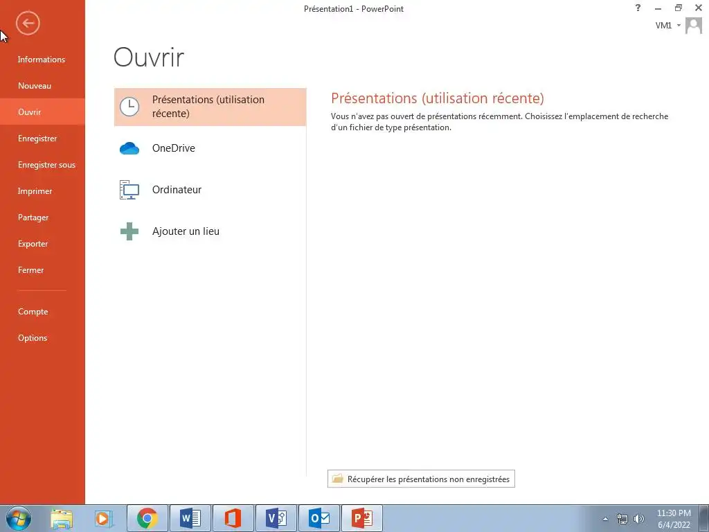Click Récupérer les présentations non enregistrées
This screenshot has width=709, height=532.
(x=421, y=479)
